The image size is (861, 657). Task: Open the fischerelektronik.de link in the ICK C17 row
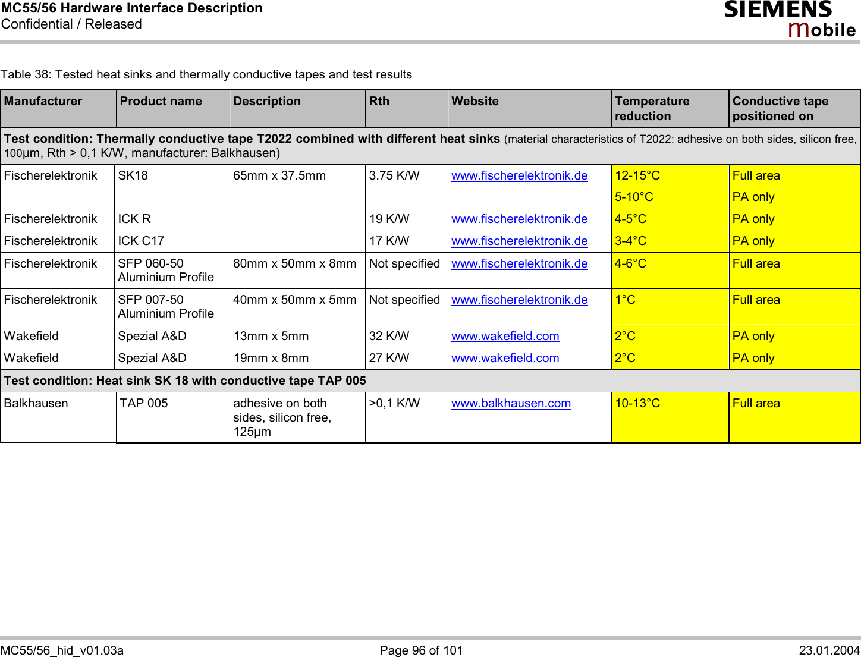coord(519,241)
